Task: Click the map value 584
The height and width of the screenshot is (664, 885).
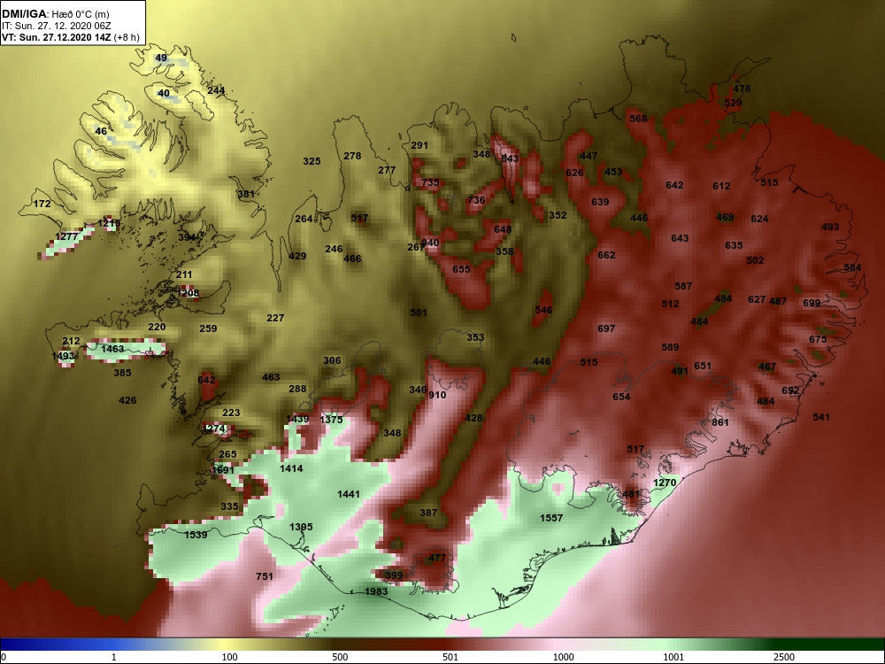Action: (852, 267)
